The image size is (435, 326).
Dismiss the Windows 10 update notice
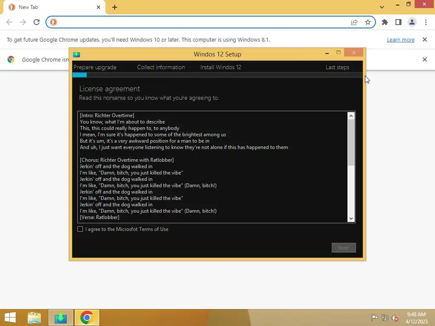(x=425, y=39)
